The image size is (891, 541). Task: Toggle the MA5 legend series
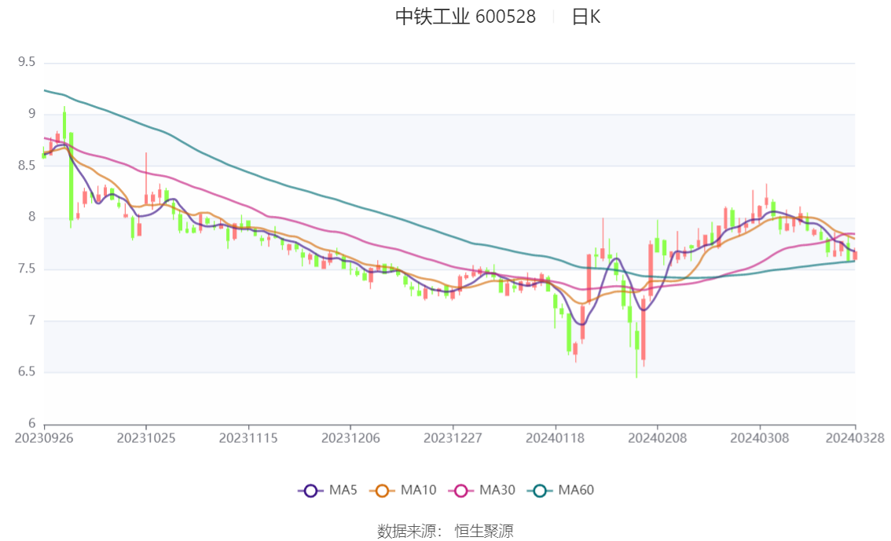pyautogui.click(x=328, y=491)
